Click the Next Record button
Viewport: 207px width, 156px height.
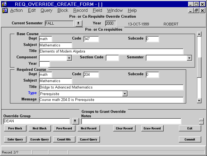tap(88, 128)
